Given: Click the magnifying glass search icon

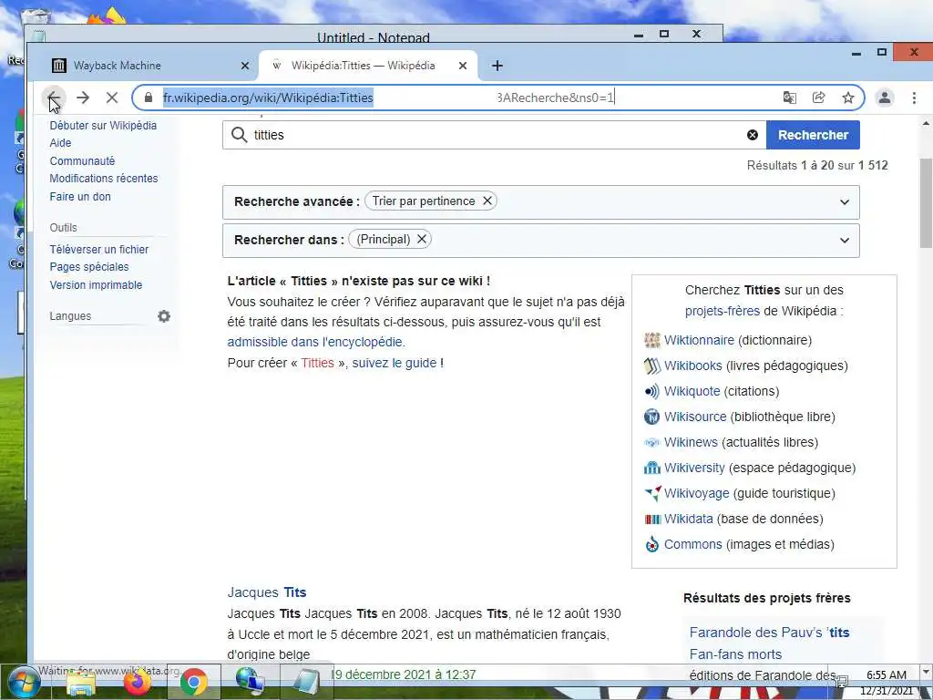Looking at the screenshot, I should [240, 135].
